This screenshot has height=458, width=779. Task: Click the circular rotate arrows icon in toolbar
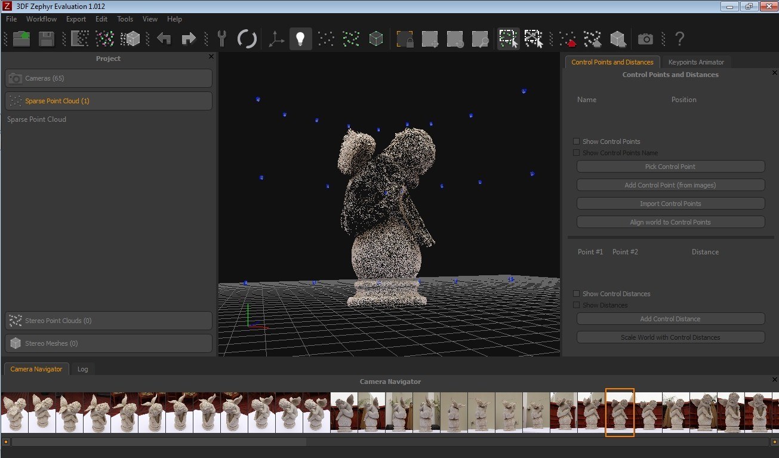pos(247,39)
